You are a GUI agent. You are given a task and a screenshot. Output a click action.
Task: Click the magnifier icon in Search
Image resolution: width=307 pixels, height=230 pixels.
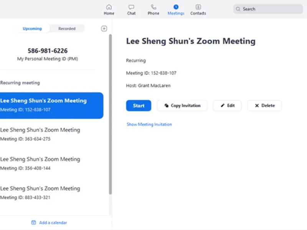coord(238,9)
